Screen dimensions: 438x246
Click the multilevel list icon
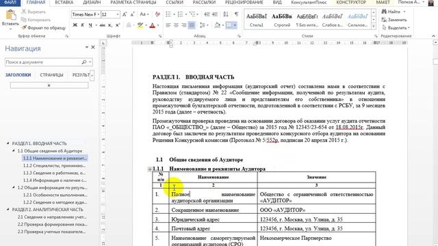192,14
